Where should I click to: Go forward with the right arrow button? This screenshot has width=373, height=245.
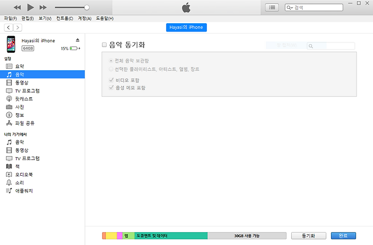[18, 27]
